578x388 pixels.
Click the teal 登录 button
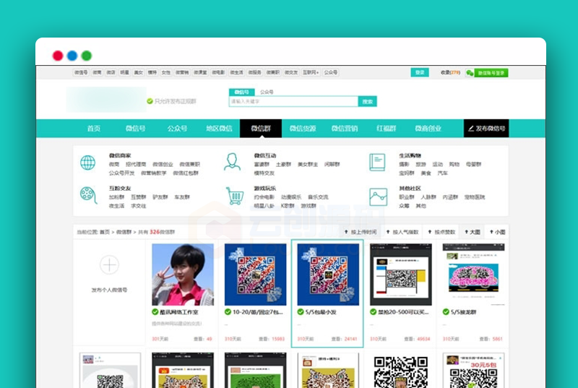point(420,72)
